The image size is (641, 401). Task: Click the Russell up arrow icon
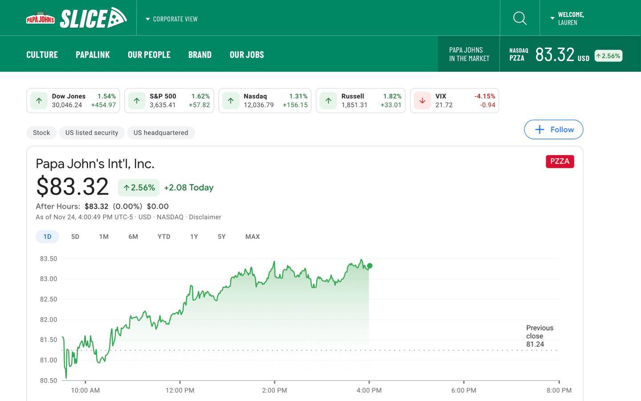tap(328, 101)
